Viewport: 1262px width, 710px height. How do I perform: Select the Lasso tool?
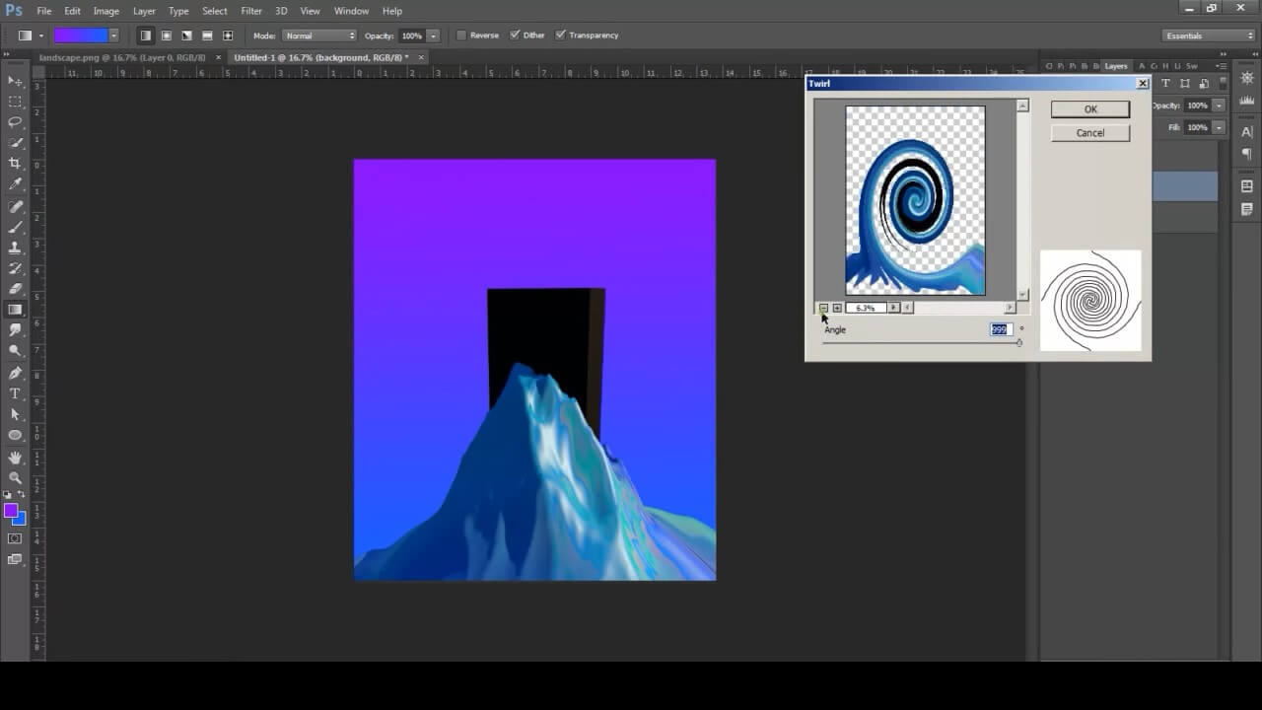click(15, 122)
